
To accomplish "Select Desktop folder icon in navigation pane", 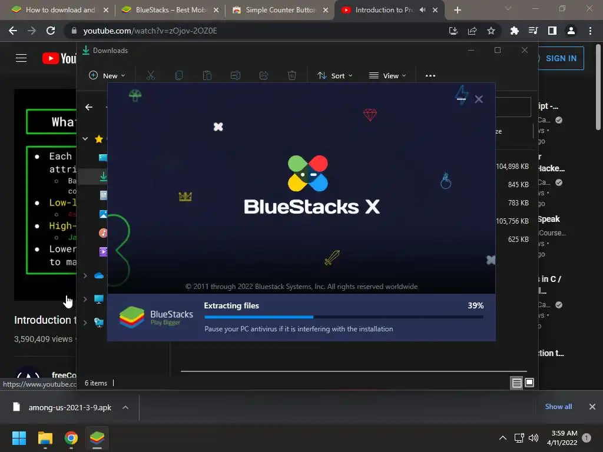I will pyautogui.click(x=103, y=157).
